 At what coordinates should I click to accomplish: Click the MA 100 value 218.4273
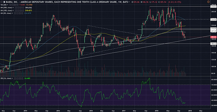coord(29,10)
